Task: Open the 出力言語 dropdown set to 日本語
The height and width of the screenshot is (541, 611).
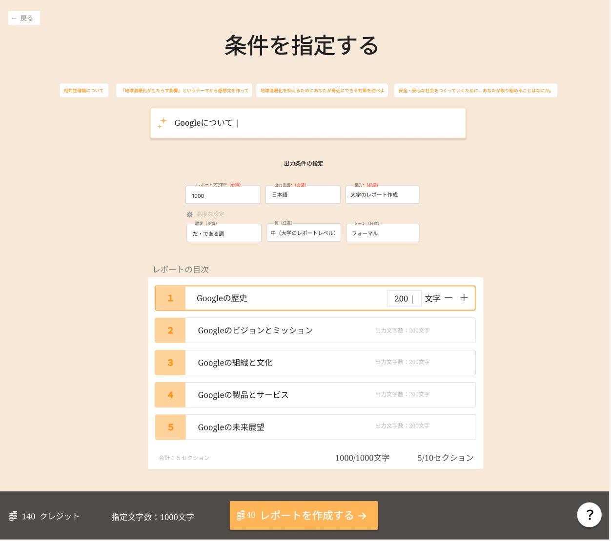Action: point(303,195)
